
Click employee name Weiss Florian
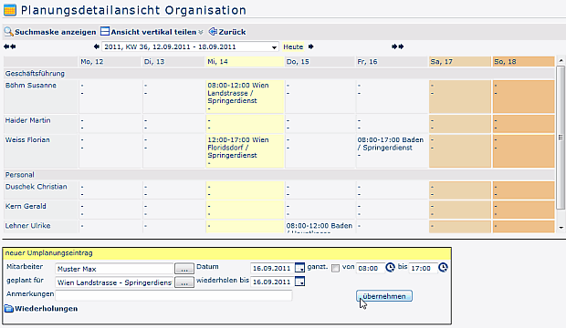coord(27,139)
